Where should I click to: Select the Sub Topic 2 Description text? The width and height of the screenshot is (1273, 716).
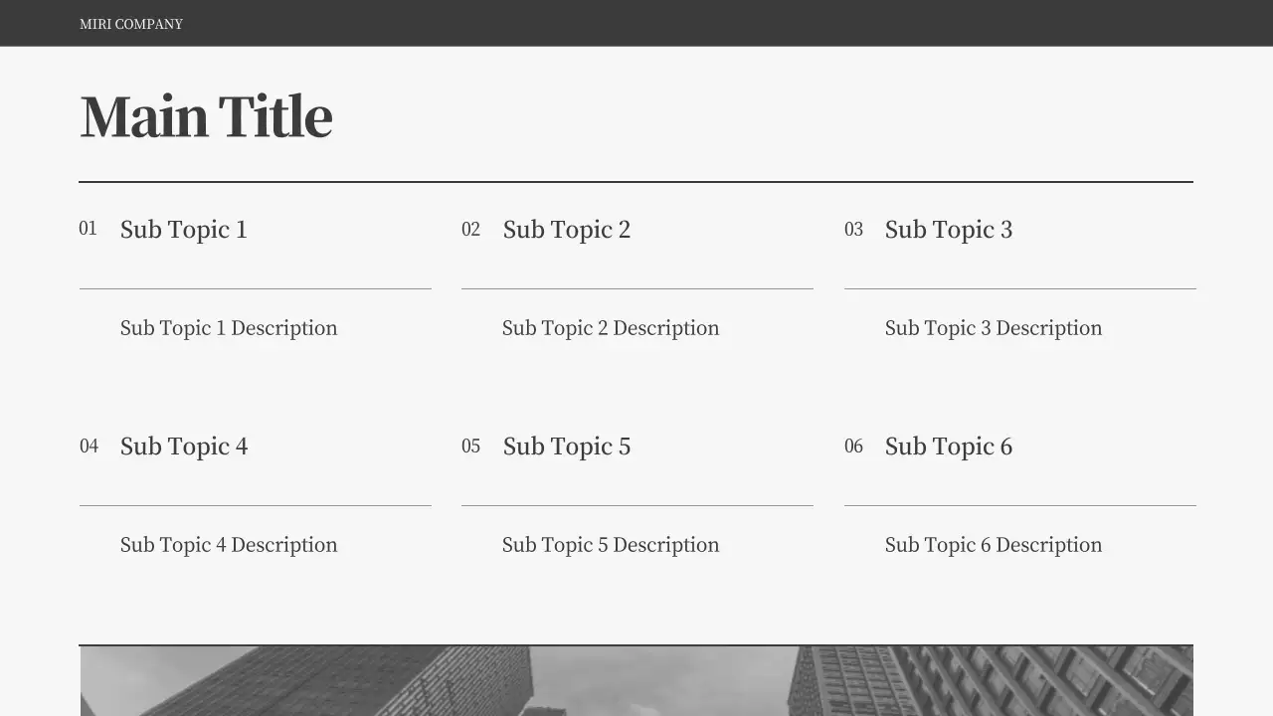coord(611,328)
